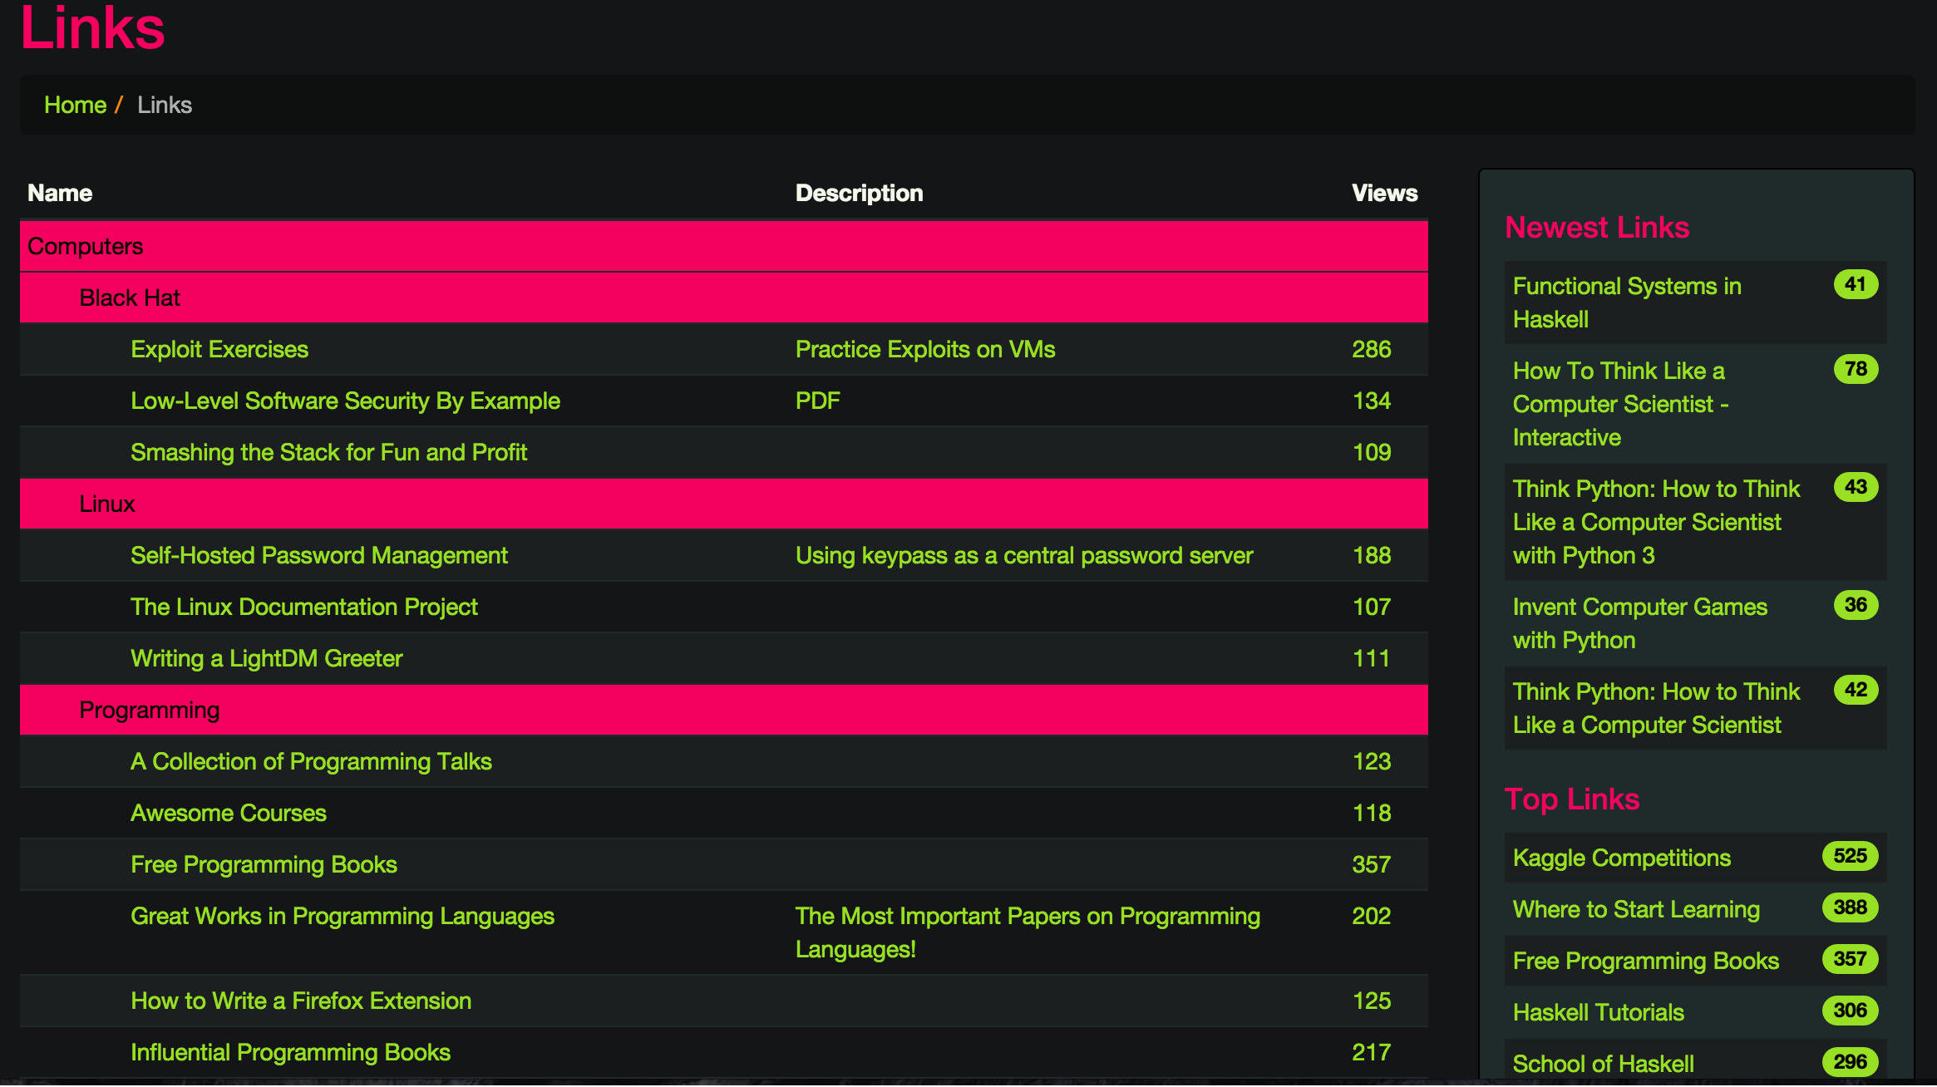Click Great Works in Programming Languages

pyautogui.click(x=343, y=916)
